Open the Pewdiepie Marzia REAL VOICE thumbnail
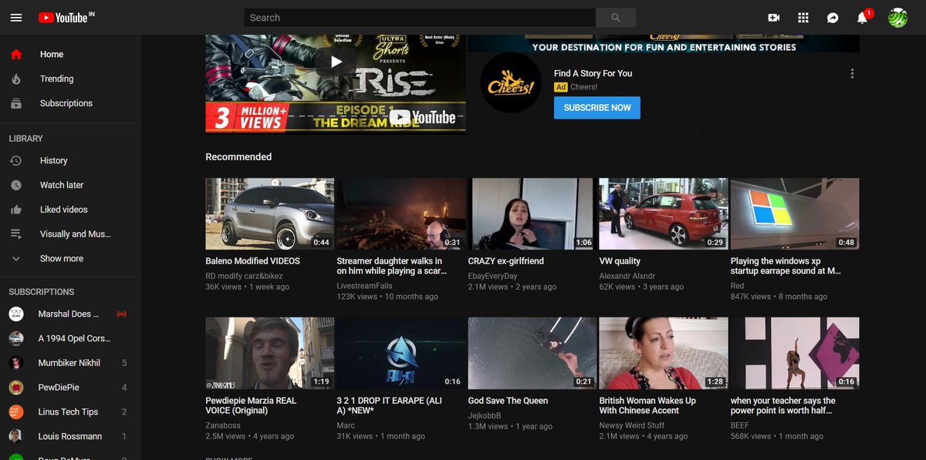926x460 pixels. [269, 354]
